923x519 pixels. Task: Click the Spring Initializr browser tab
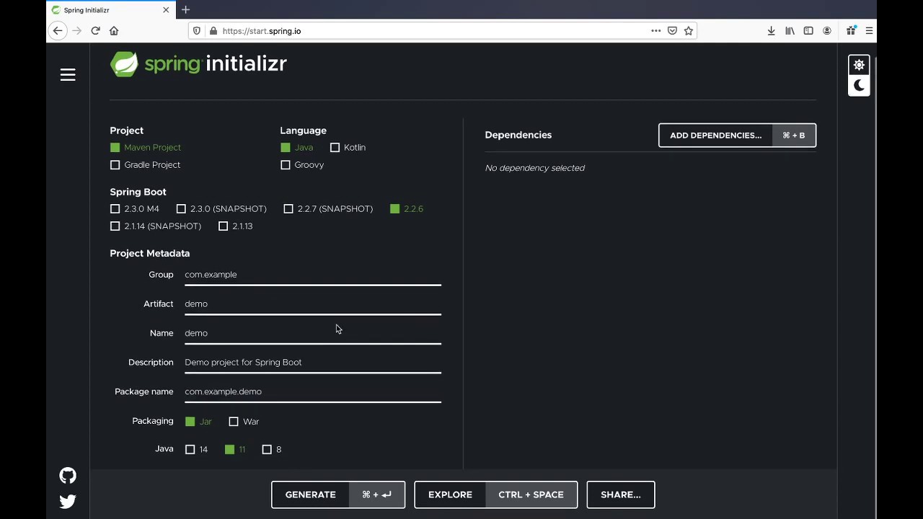point(110,10)
